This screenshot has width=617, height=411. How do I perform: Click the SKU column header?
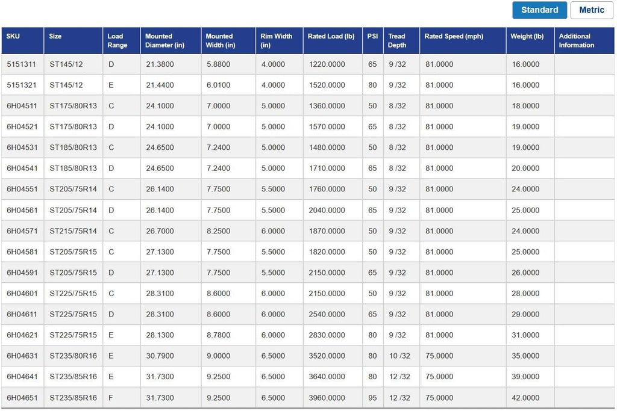pos(22,40)
